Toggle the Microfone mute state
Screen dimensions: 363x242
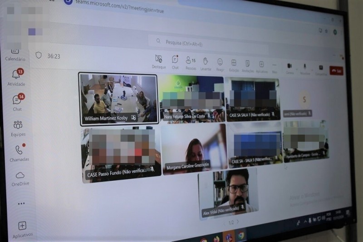pyautogui.click(x=304, y=69)
